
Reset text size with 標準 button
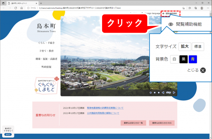198,46
